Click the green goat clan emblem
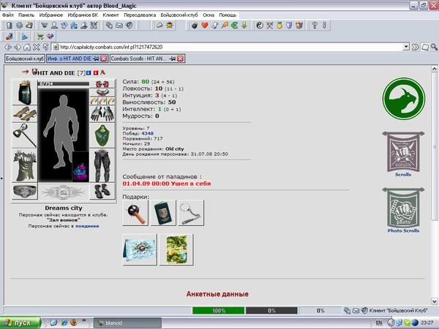The height and width of the screenshot is (329, 439). point(404,99)
